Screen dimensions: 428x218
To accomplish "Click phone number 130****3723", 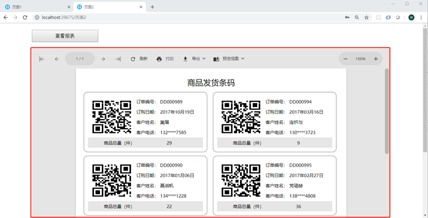I will 302,132.
